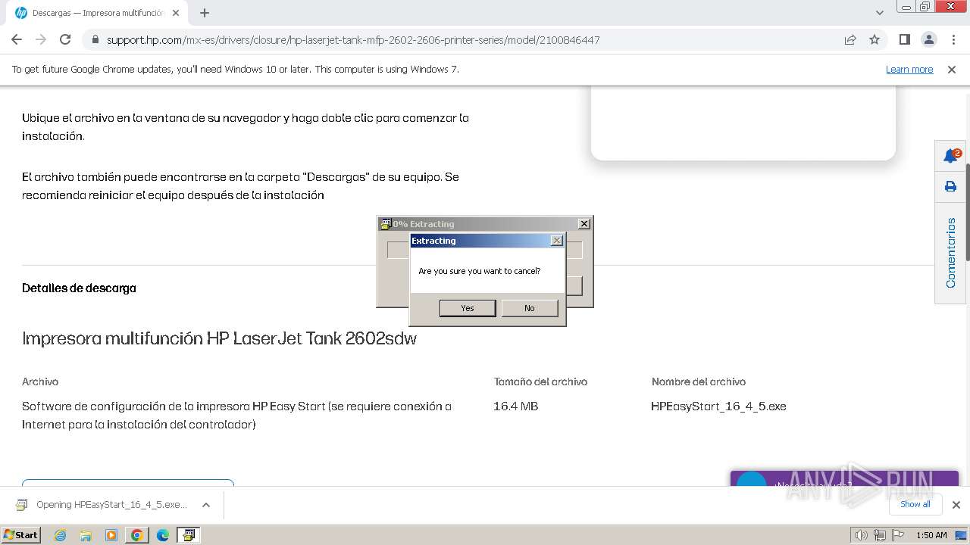
Task: Expand the tab search dropdown
Action: click(x=880, y=13)
